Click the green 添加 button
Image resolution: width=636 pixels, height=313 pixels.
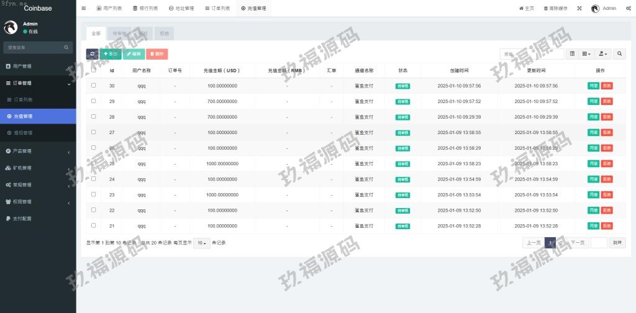coord(111,54)
